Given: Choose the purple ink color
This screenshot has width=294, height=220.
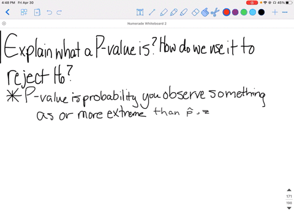Looking at the screenshot, I should 235,12.
